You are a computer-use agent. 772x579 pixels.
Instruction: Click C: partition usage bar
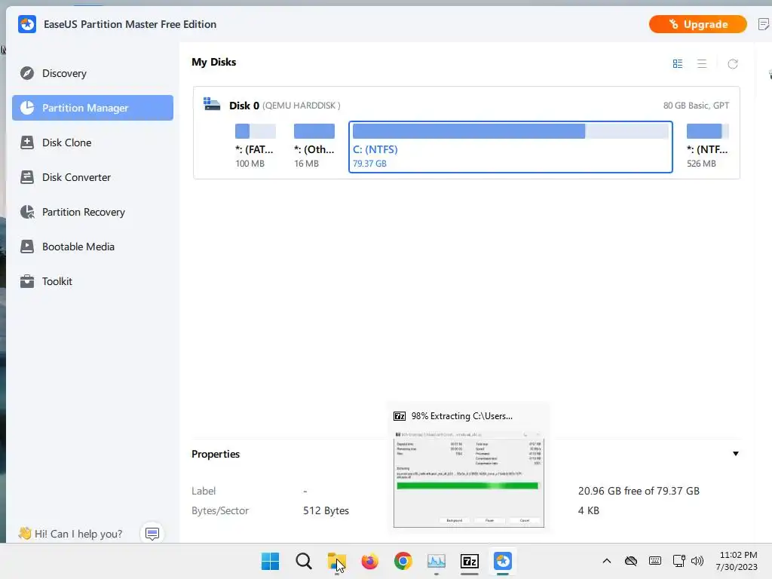(x=510, y=131)
